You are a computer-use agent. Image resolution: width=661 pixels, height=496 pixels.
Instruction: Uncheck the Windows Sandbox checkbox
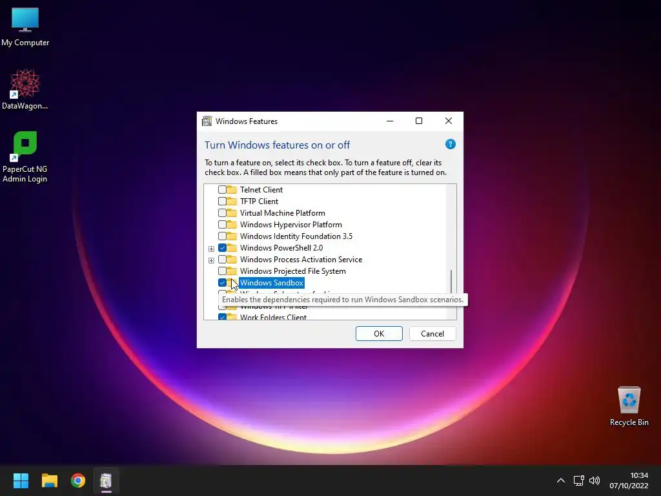(222, 283)
